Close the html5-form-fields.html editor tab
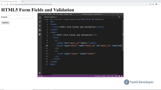161x90 pixels. click(57, 17)
